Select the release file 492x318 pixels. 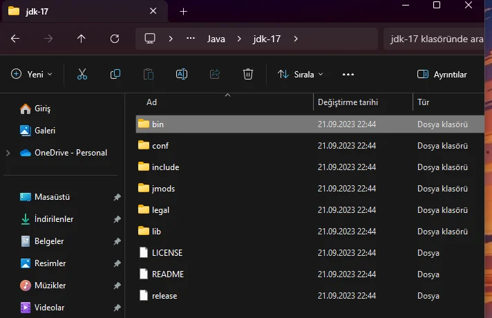(x=310, y=296)
